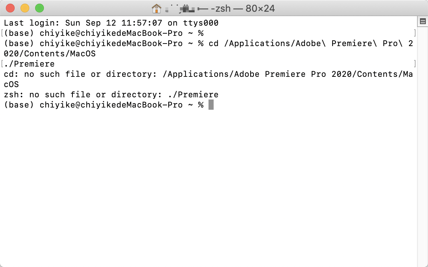Click the "./Premiere" command text
This screenshot has width=428, height=267.
[x=29, y=64]
